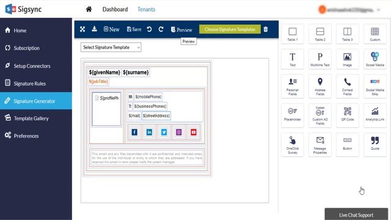
Task: Click the LinkedIn icon in signature
Action: (149, 132)
